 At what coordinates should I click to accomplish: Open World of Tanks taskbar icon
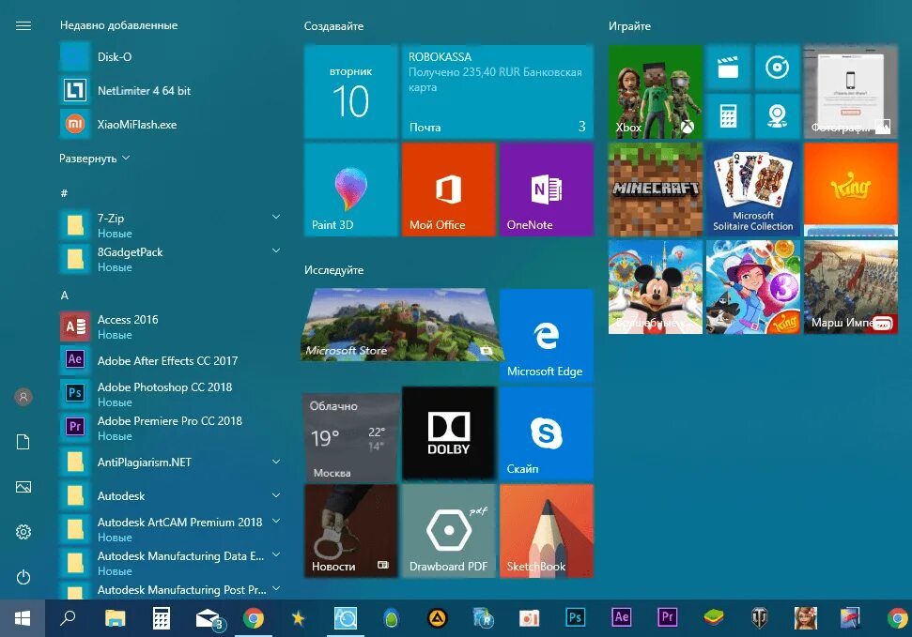point(759,618)
